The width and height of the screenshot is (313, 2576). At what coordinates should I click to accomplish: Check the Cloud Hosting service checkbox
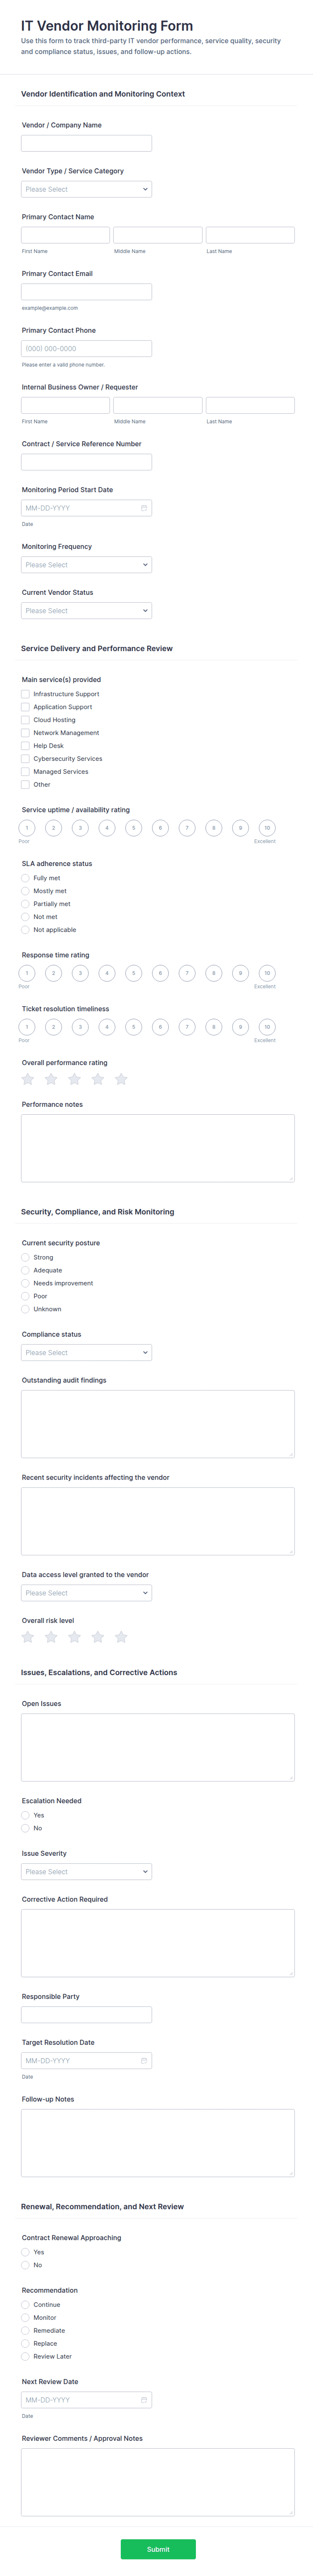[x=25, y=720]
